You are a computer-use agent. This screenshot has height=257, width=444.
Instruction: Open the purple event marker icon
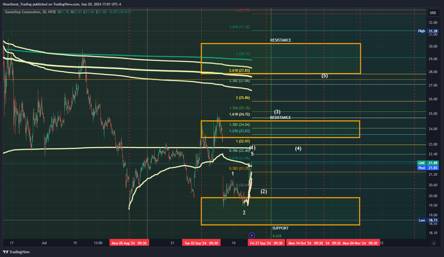click(252, 236)
